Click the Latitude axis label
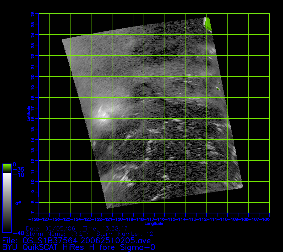This screenshot has height=252, width=283. pyautogui.click(x=28, y=113)
